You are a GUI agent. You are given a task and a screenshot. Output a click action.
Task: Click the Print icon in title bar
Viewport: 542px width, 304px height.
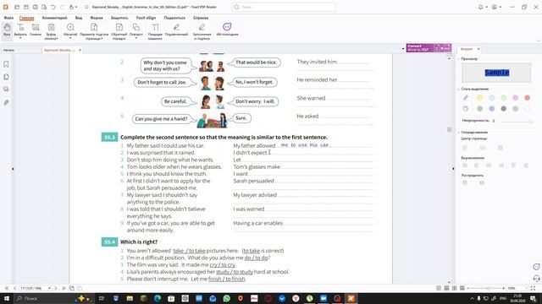click(x=35, y=7)
